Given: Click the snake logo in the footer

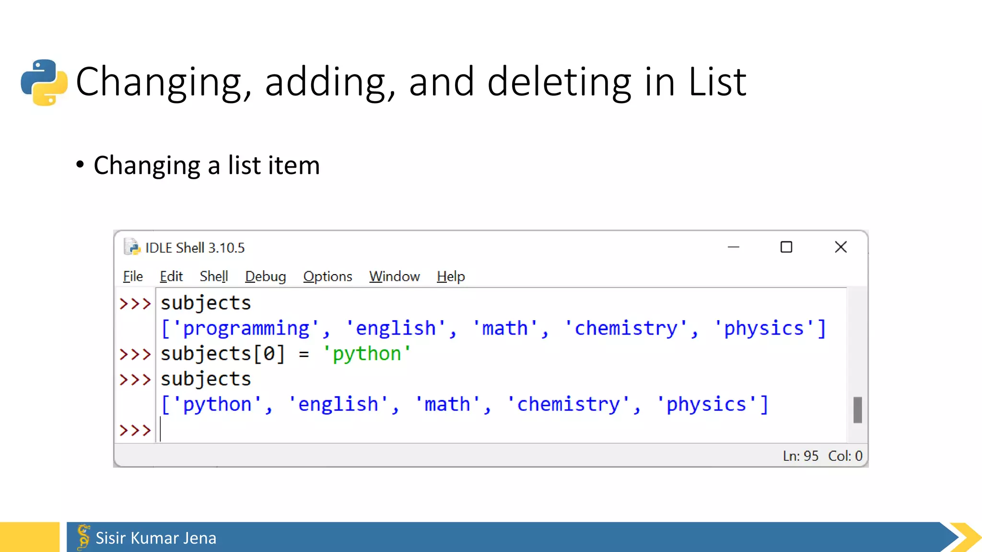Looking at the screenshot, I should coord(83,537).
